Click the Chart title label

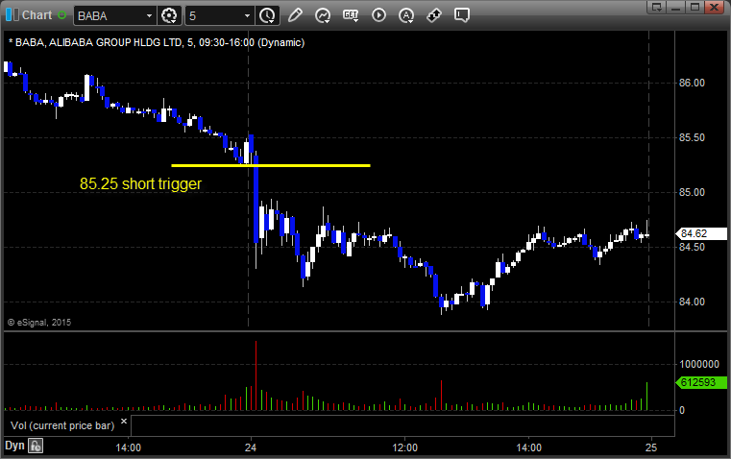[37, 15]
